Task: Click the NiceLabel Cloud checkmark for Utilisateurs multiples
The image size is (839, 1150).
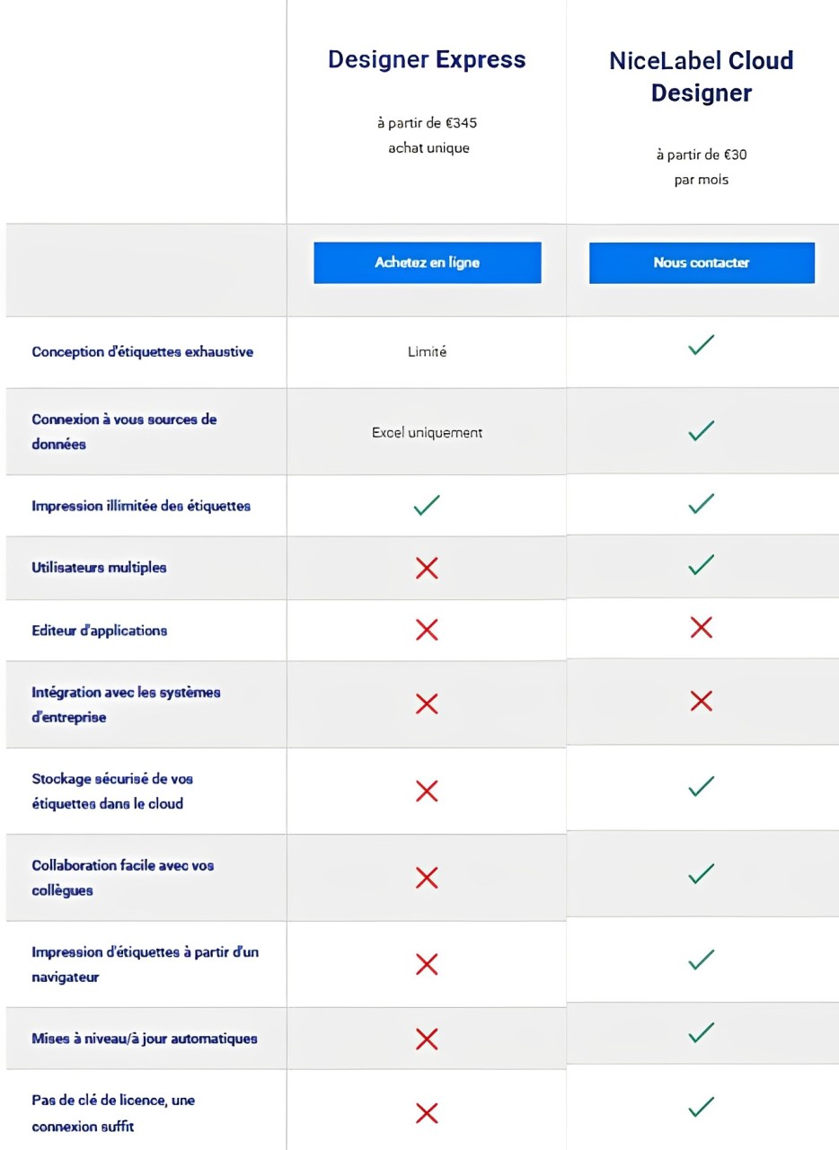Action: (x=702, y=567)
